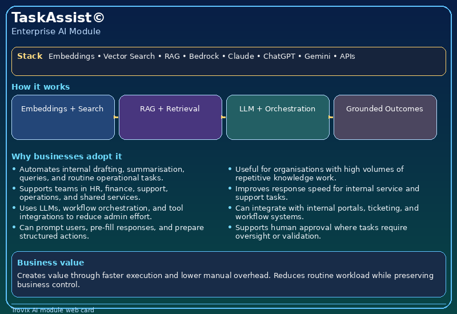
Task: Click connector before Grounded Outcomes box
Action: [x=331, y=117]
